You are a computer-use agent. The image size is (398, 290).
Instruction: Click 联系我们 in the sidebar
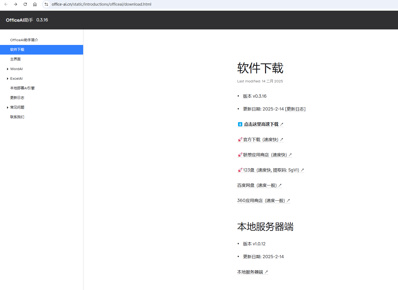point(17,117)
